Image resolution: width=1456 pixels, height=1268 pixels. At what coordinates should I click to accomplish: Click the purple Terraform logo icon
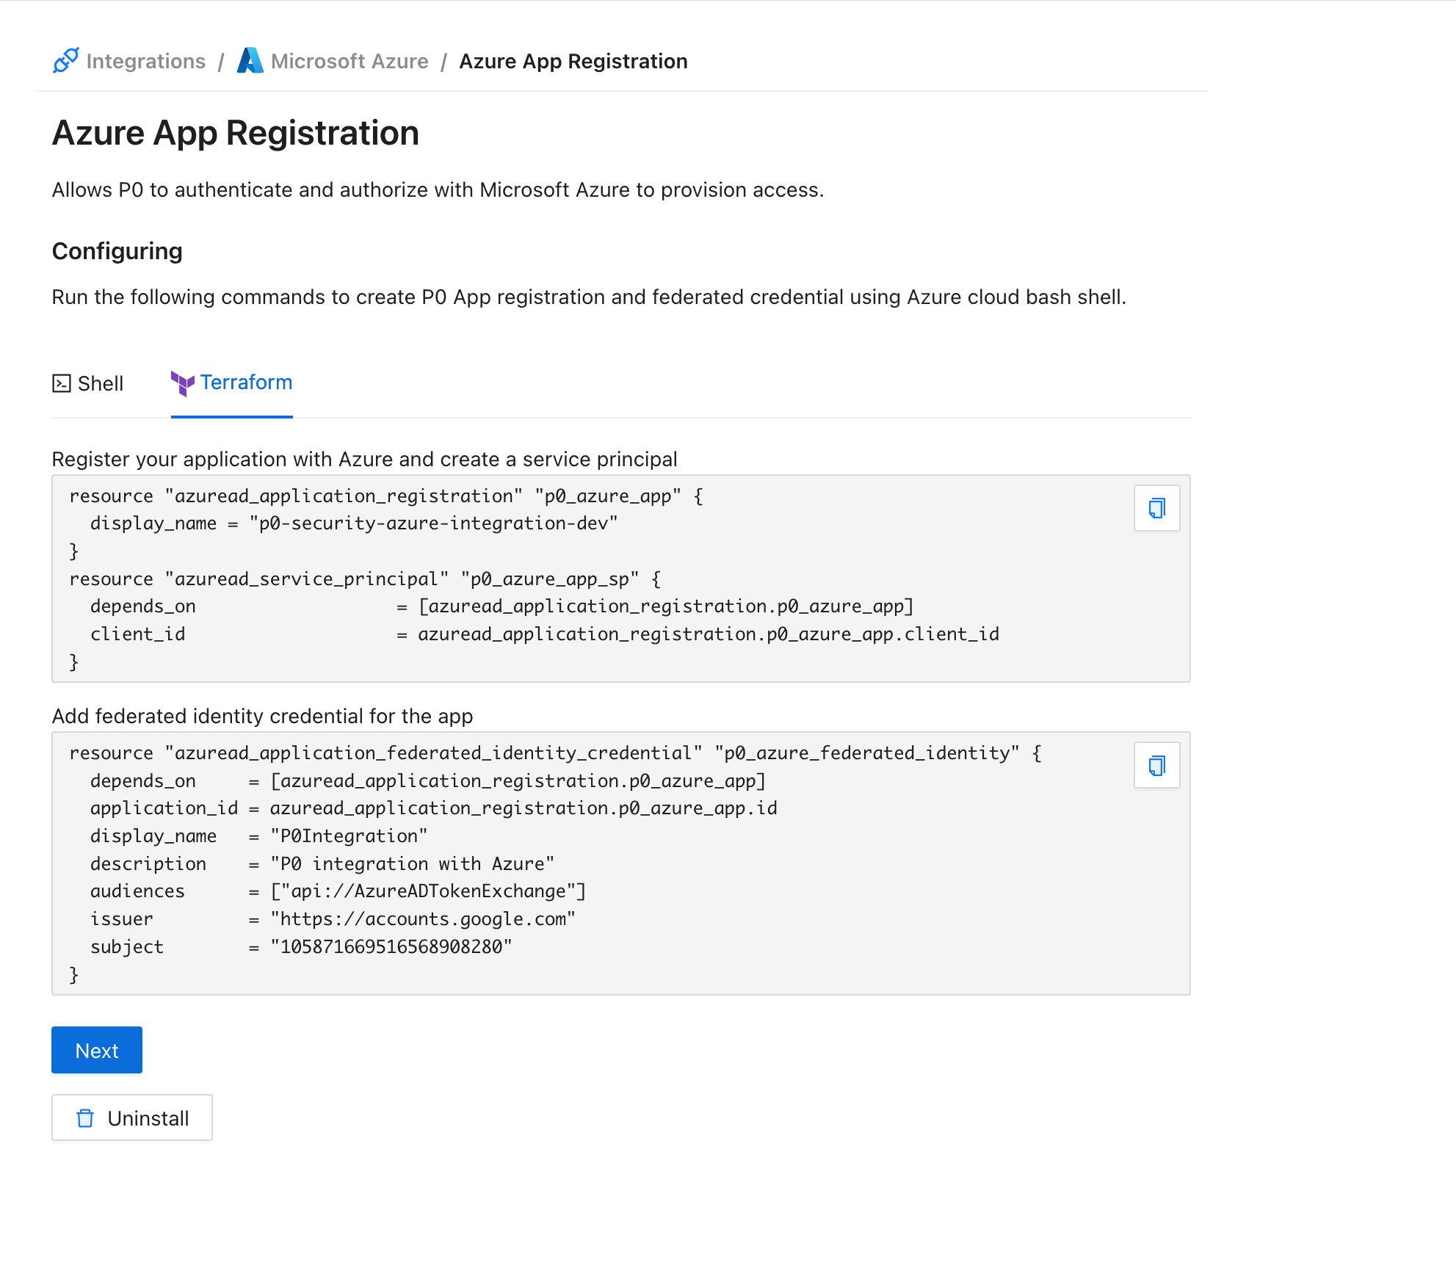(182, 383)
